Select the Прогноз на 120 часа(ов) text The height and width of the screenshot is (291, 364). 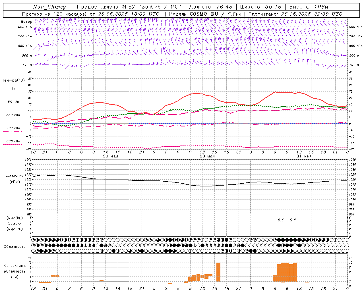(55, 14)
